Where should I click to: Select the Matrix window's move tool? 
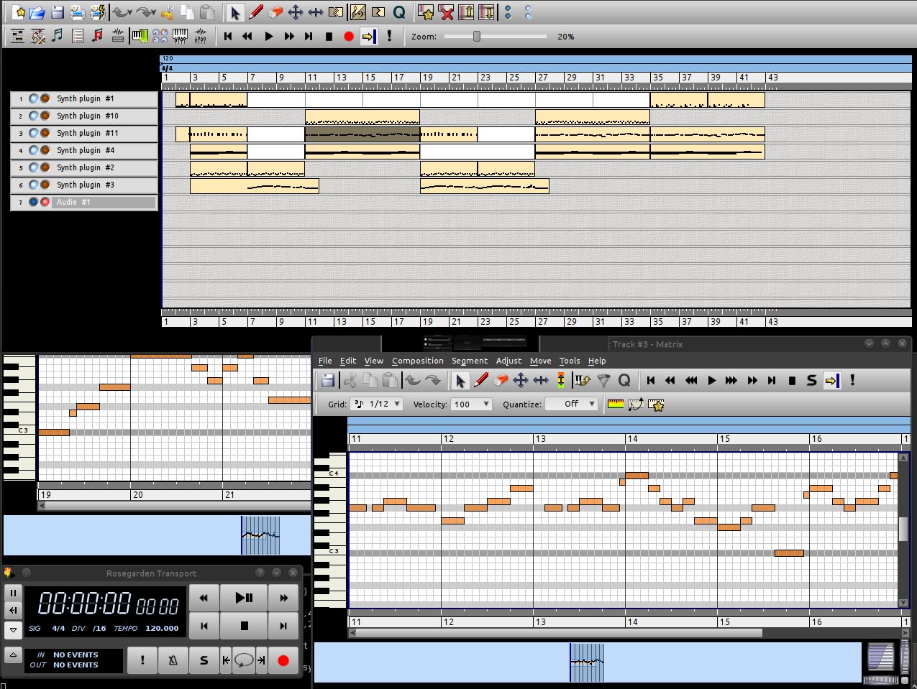(x=521, y=380)
